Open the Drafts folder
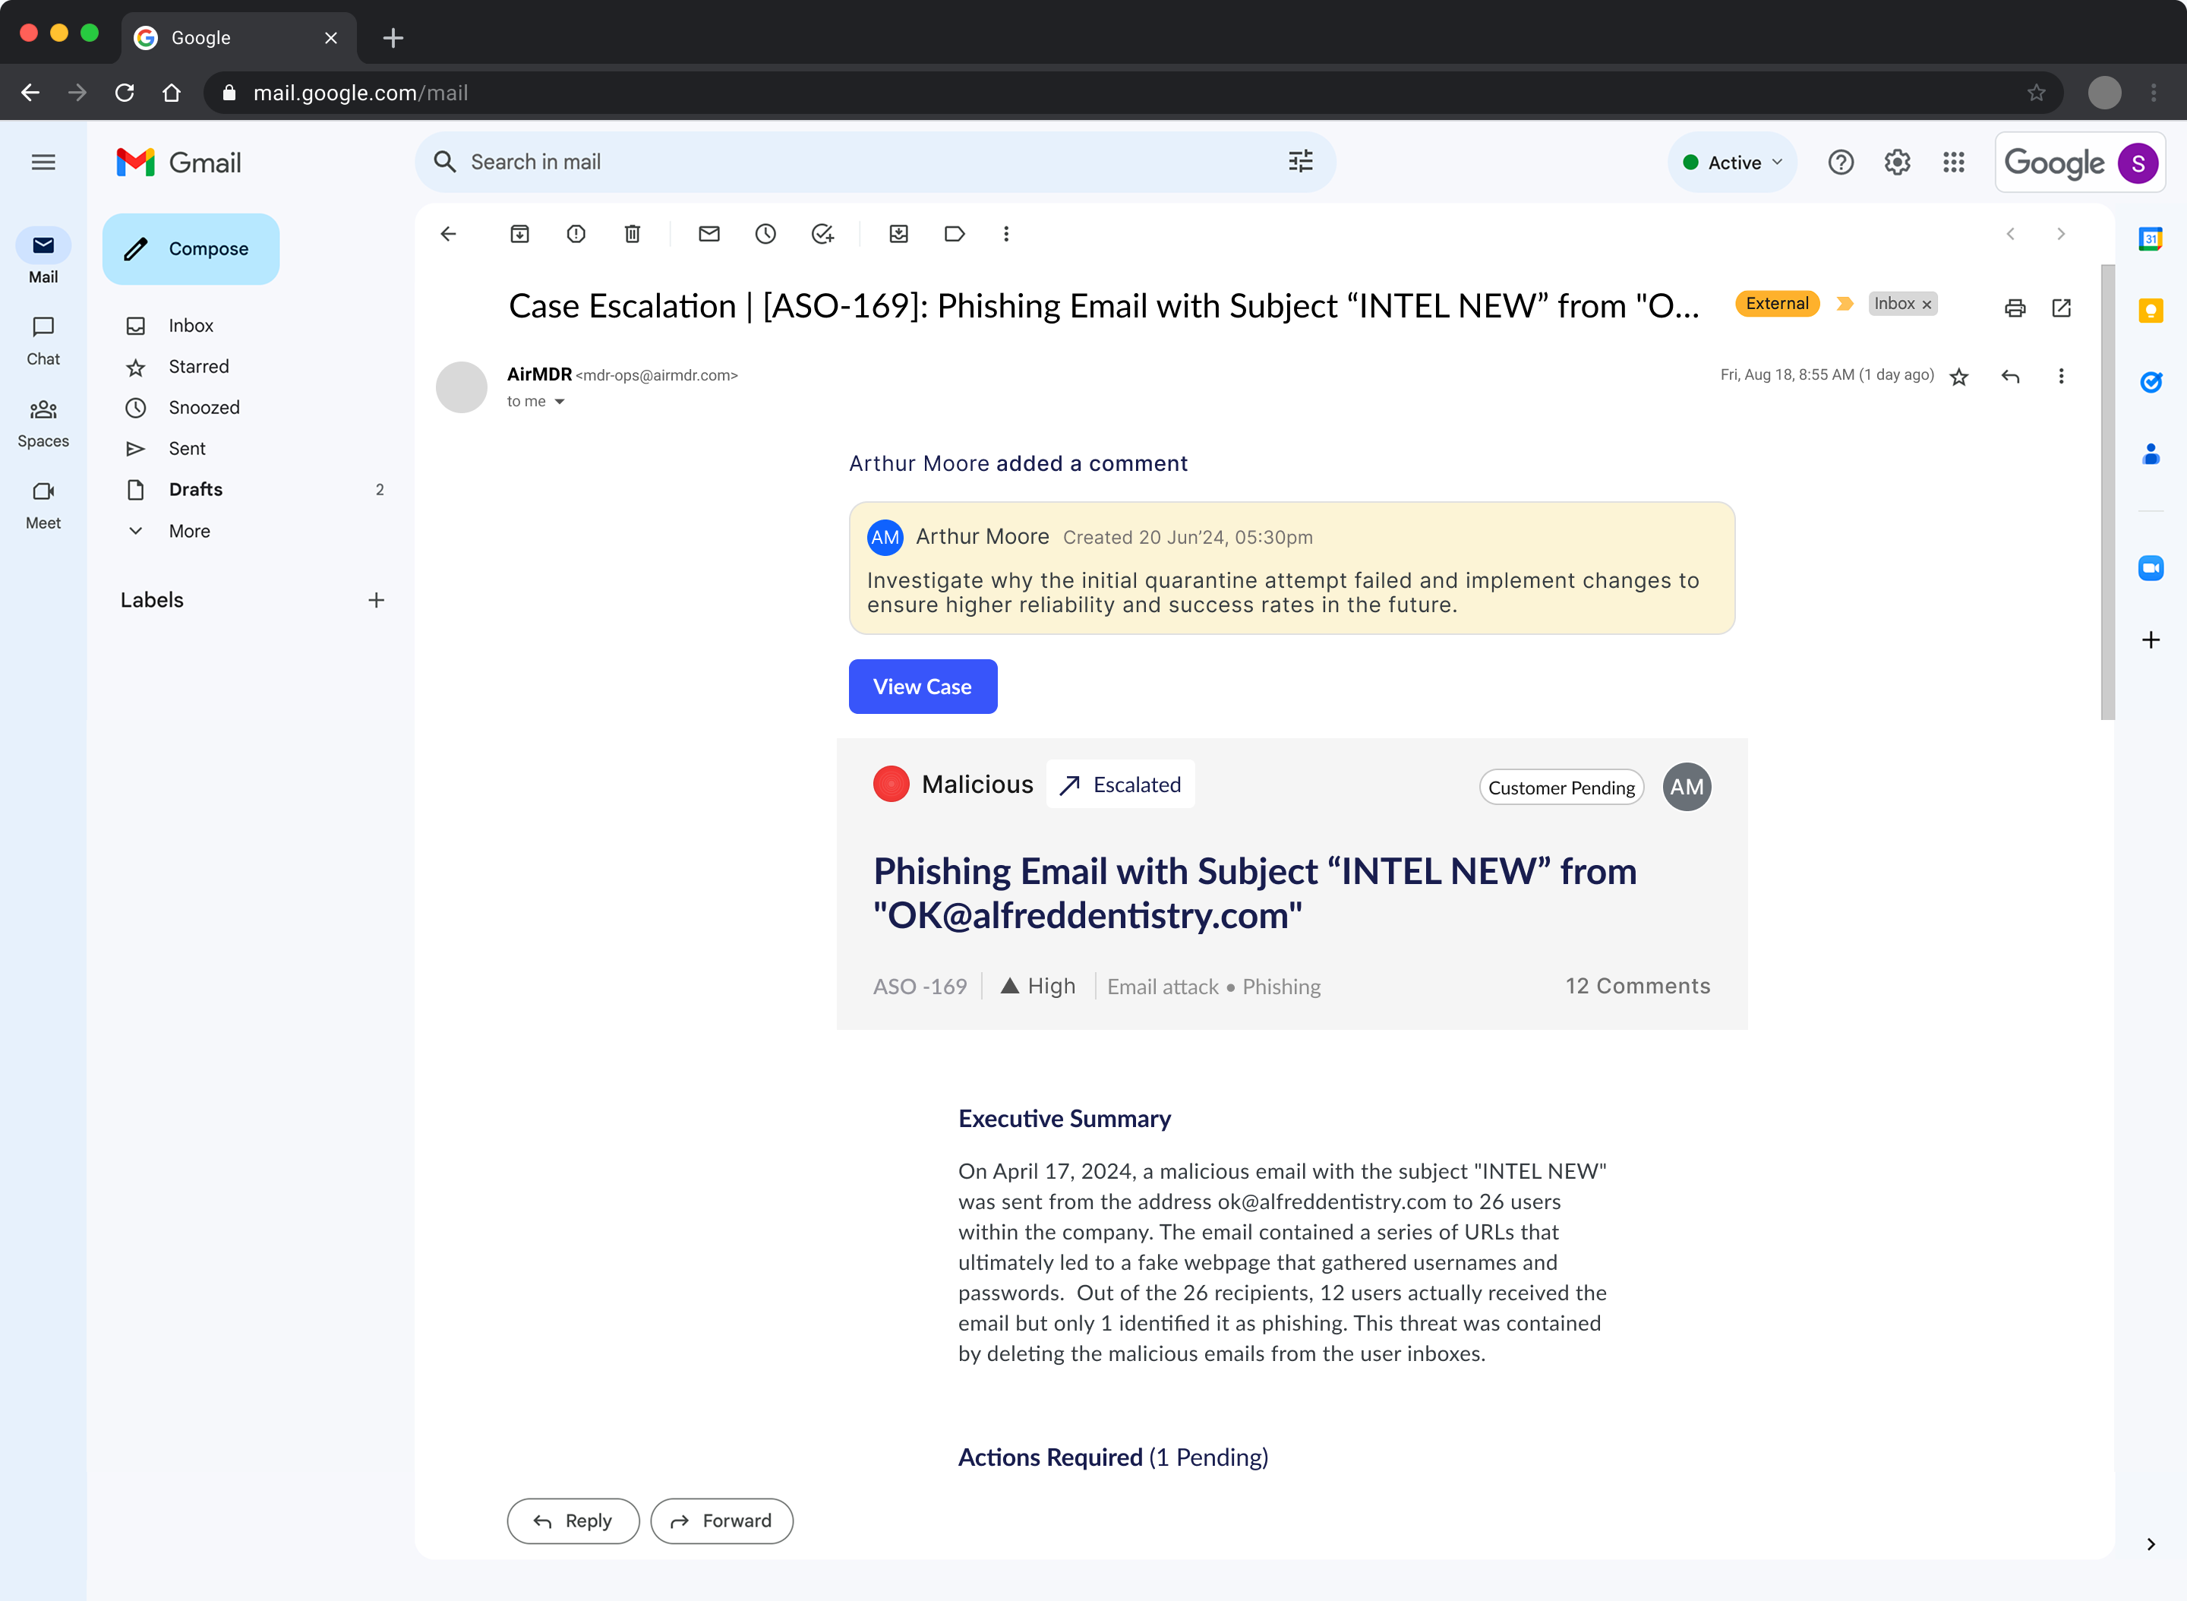2187x1601 pixels. tap(194, 489)
